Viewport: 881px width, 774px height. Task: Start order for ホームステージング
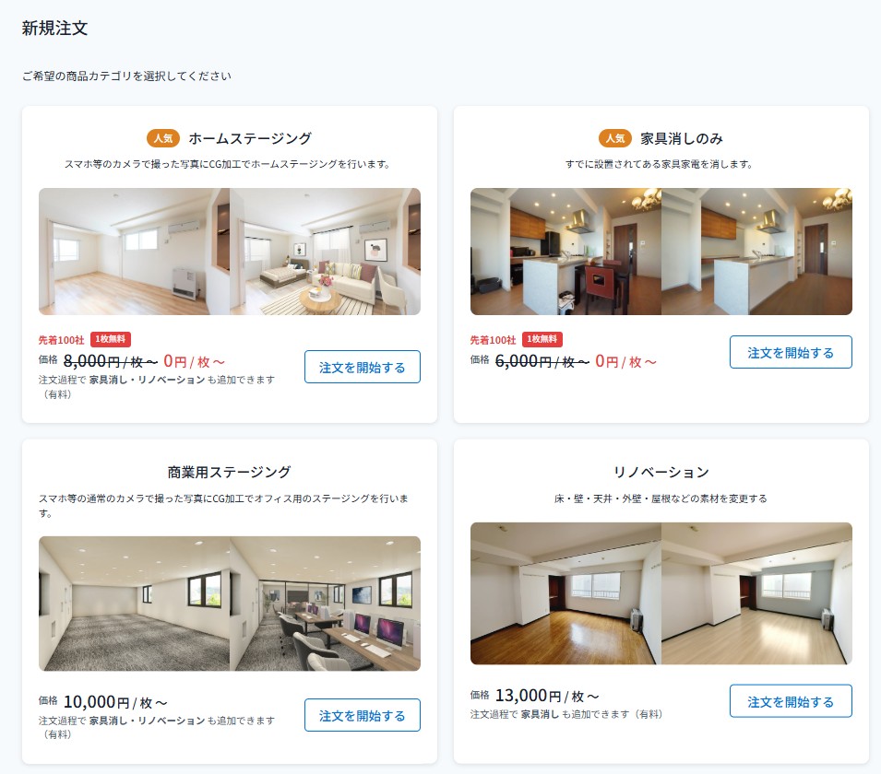(363, 367)
